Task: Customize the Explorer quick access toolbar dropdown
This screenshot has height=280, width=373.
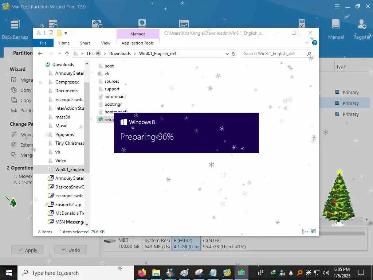Action: 66,33
